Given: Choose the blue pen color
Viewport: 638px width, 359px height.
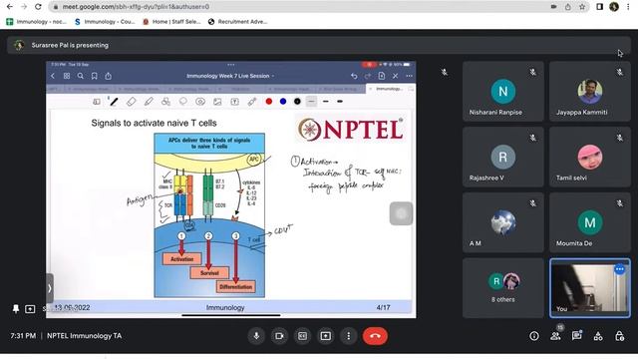Looking at the screenshot, I should coord(283,102).
